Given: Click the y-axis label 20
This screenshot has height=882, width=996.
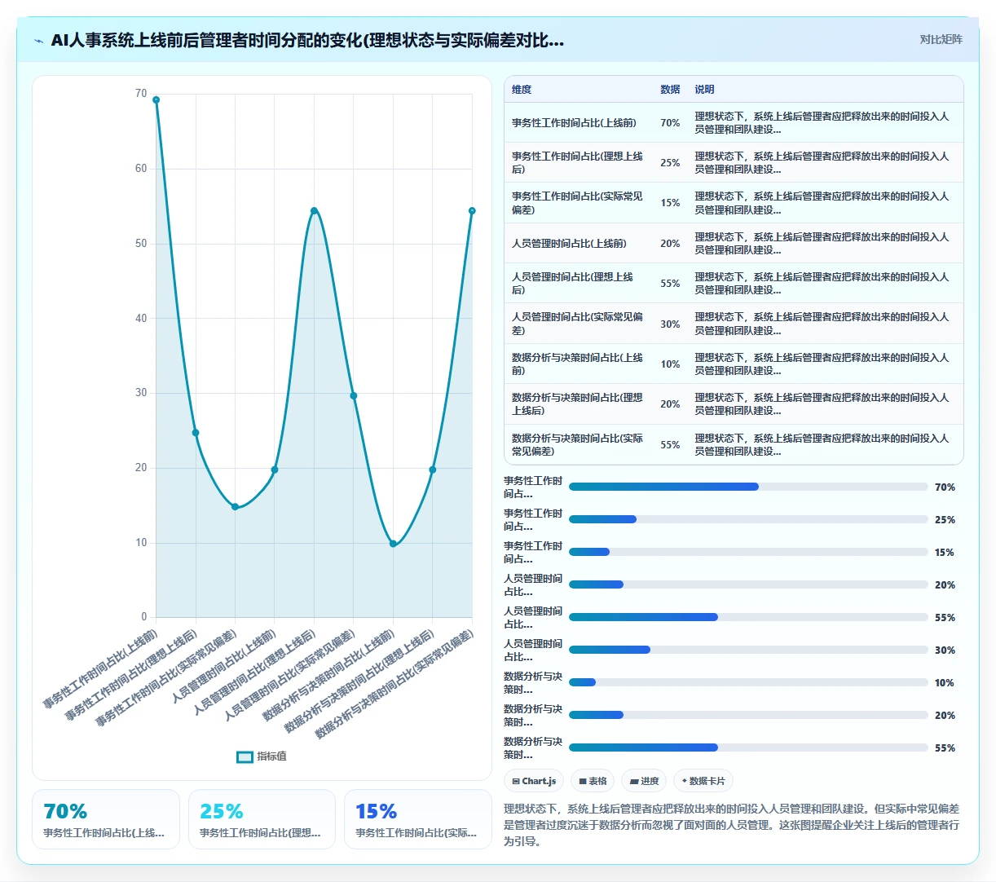Looking at the screenshot, I should [x=141, y=468].
